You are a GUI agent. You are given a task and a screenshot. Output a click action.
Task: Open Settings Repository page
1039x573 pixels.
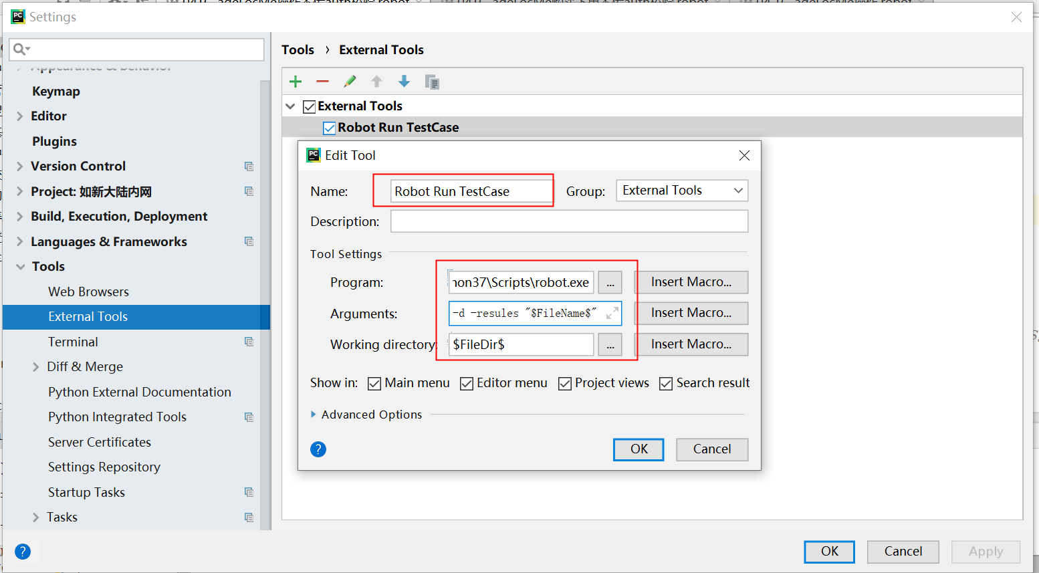point(104,467)
